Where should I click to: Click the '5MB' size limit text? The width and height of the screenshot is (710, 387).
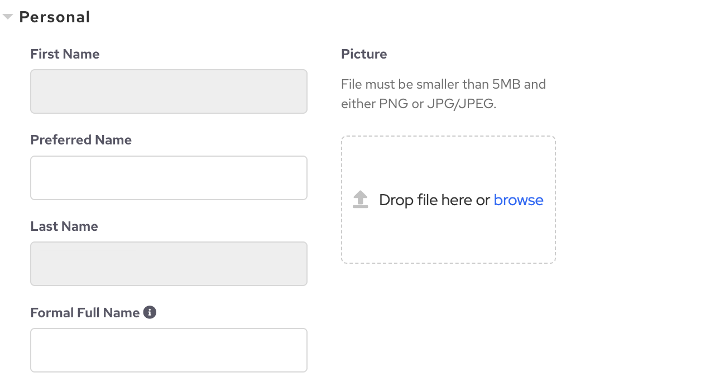pos(506,85)
